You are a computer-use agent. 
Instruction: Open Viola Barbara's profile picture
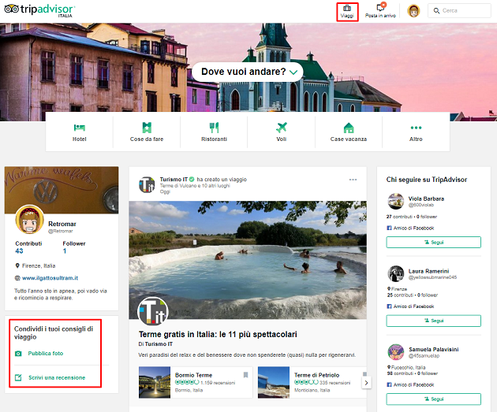(x=396, y=201)
